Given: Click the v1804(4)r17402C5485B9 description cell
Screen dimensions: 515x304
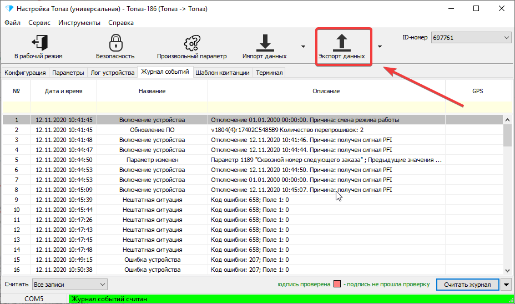Looking at the screenshot, I should point(326,130).
